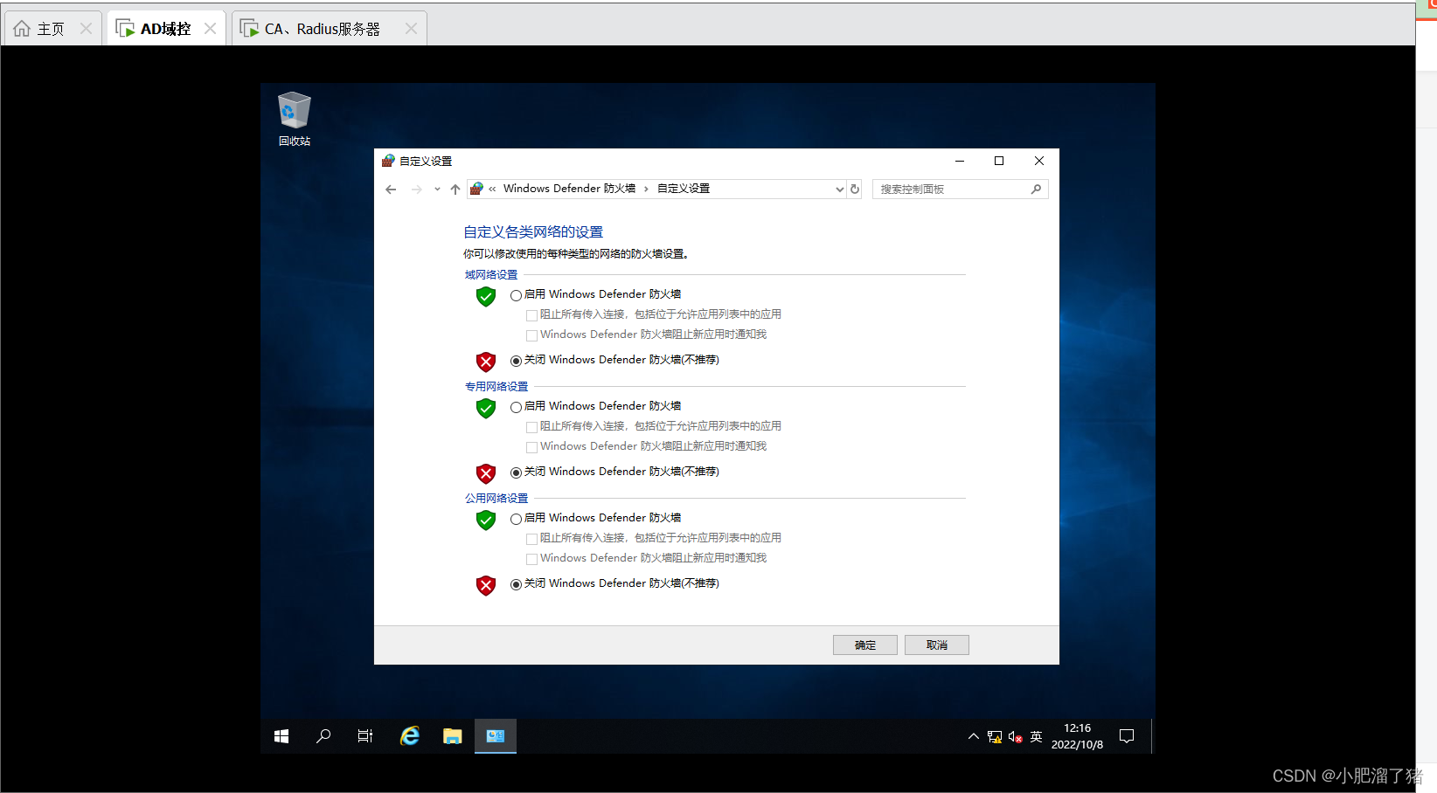This screenshot has height=793, width=1437.
Task: Check notify-on-block option under public network
Action: (531, 559)
